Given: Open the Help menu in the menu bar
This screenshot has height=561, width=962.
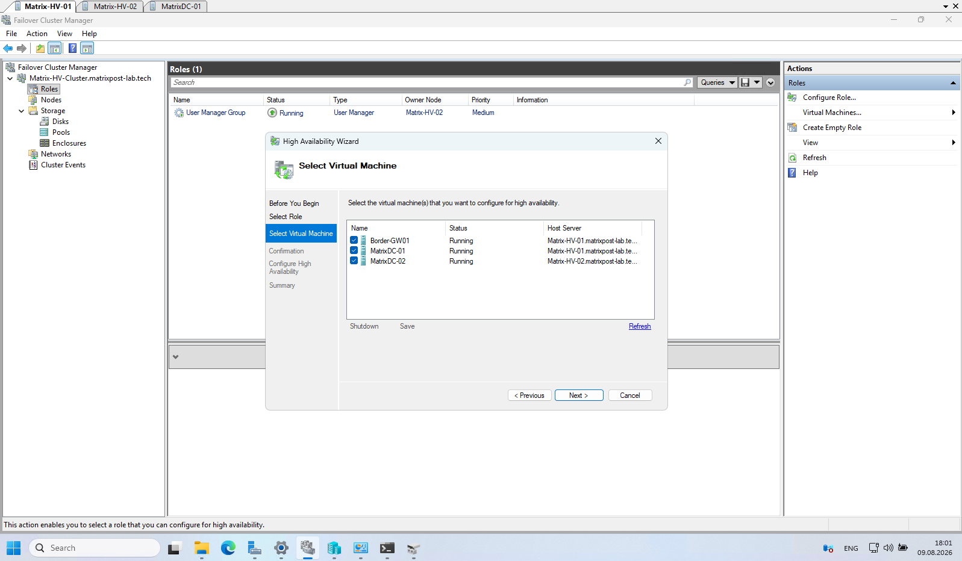Looking at the screenshot, I should tap(89, 34).
